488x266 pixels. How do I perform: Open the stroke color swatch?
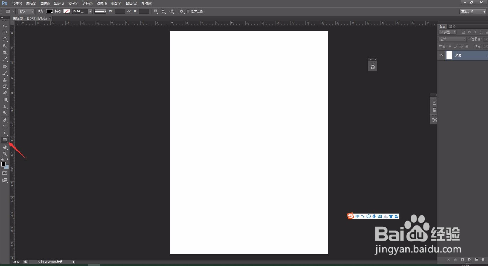tap(67, 11)
